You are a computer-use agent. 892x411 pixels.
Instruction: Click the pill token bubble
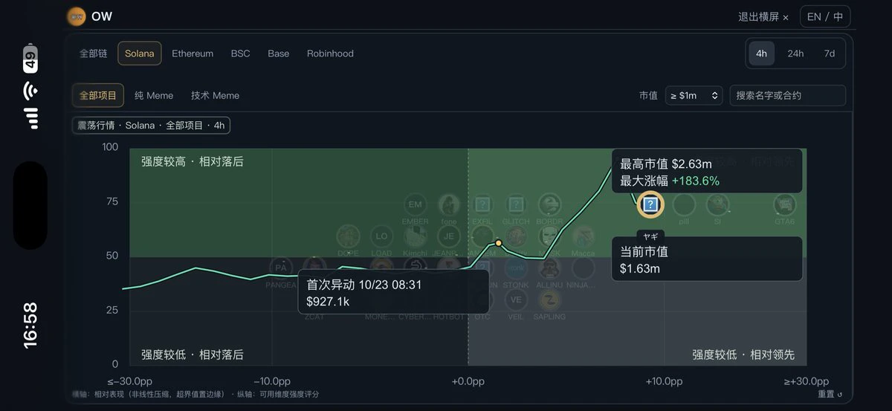pyautogui.click(x=684, y=204)
